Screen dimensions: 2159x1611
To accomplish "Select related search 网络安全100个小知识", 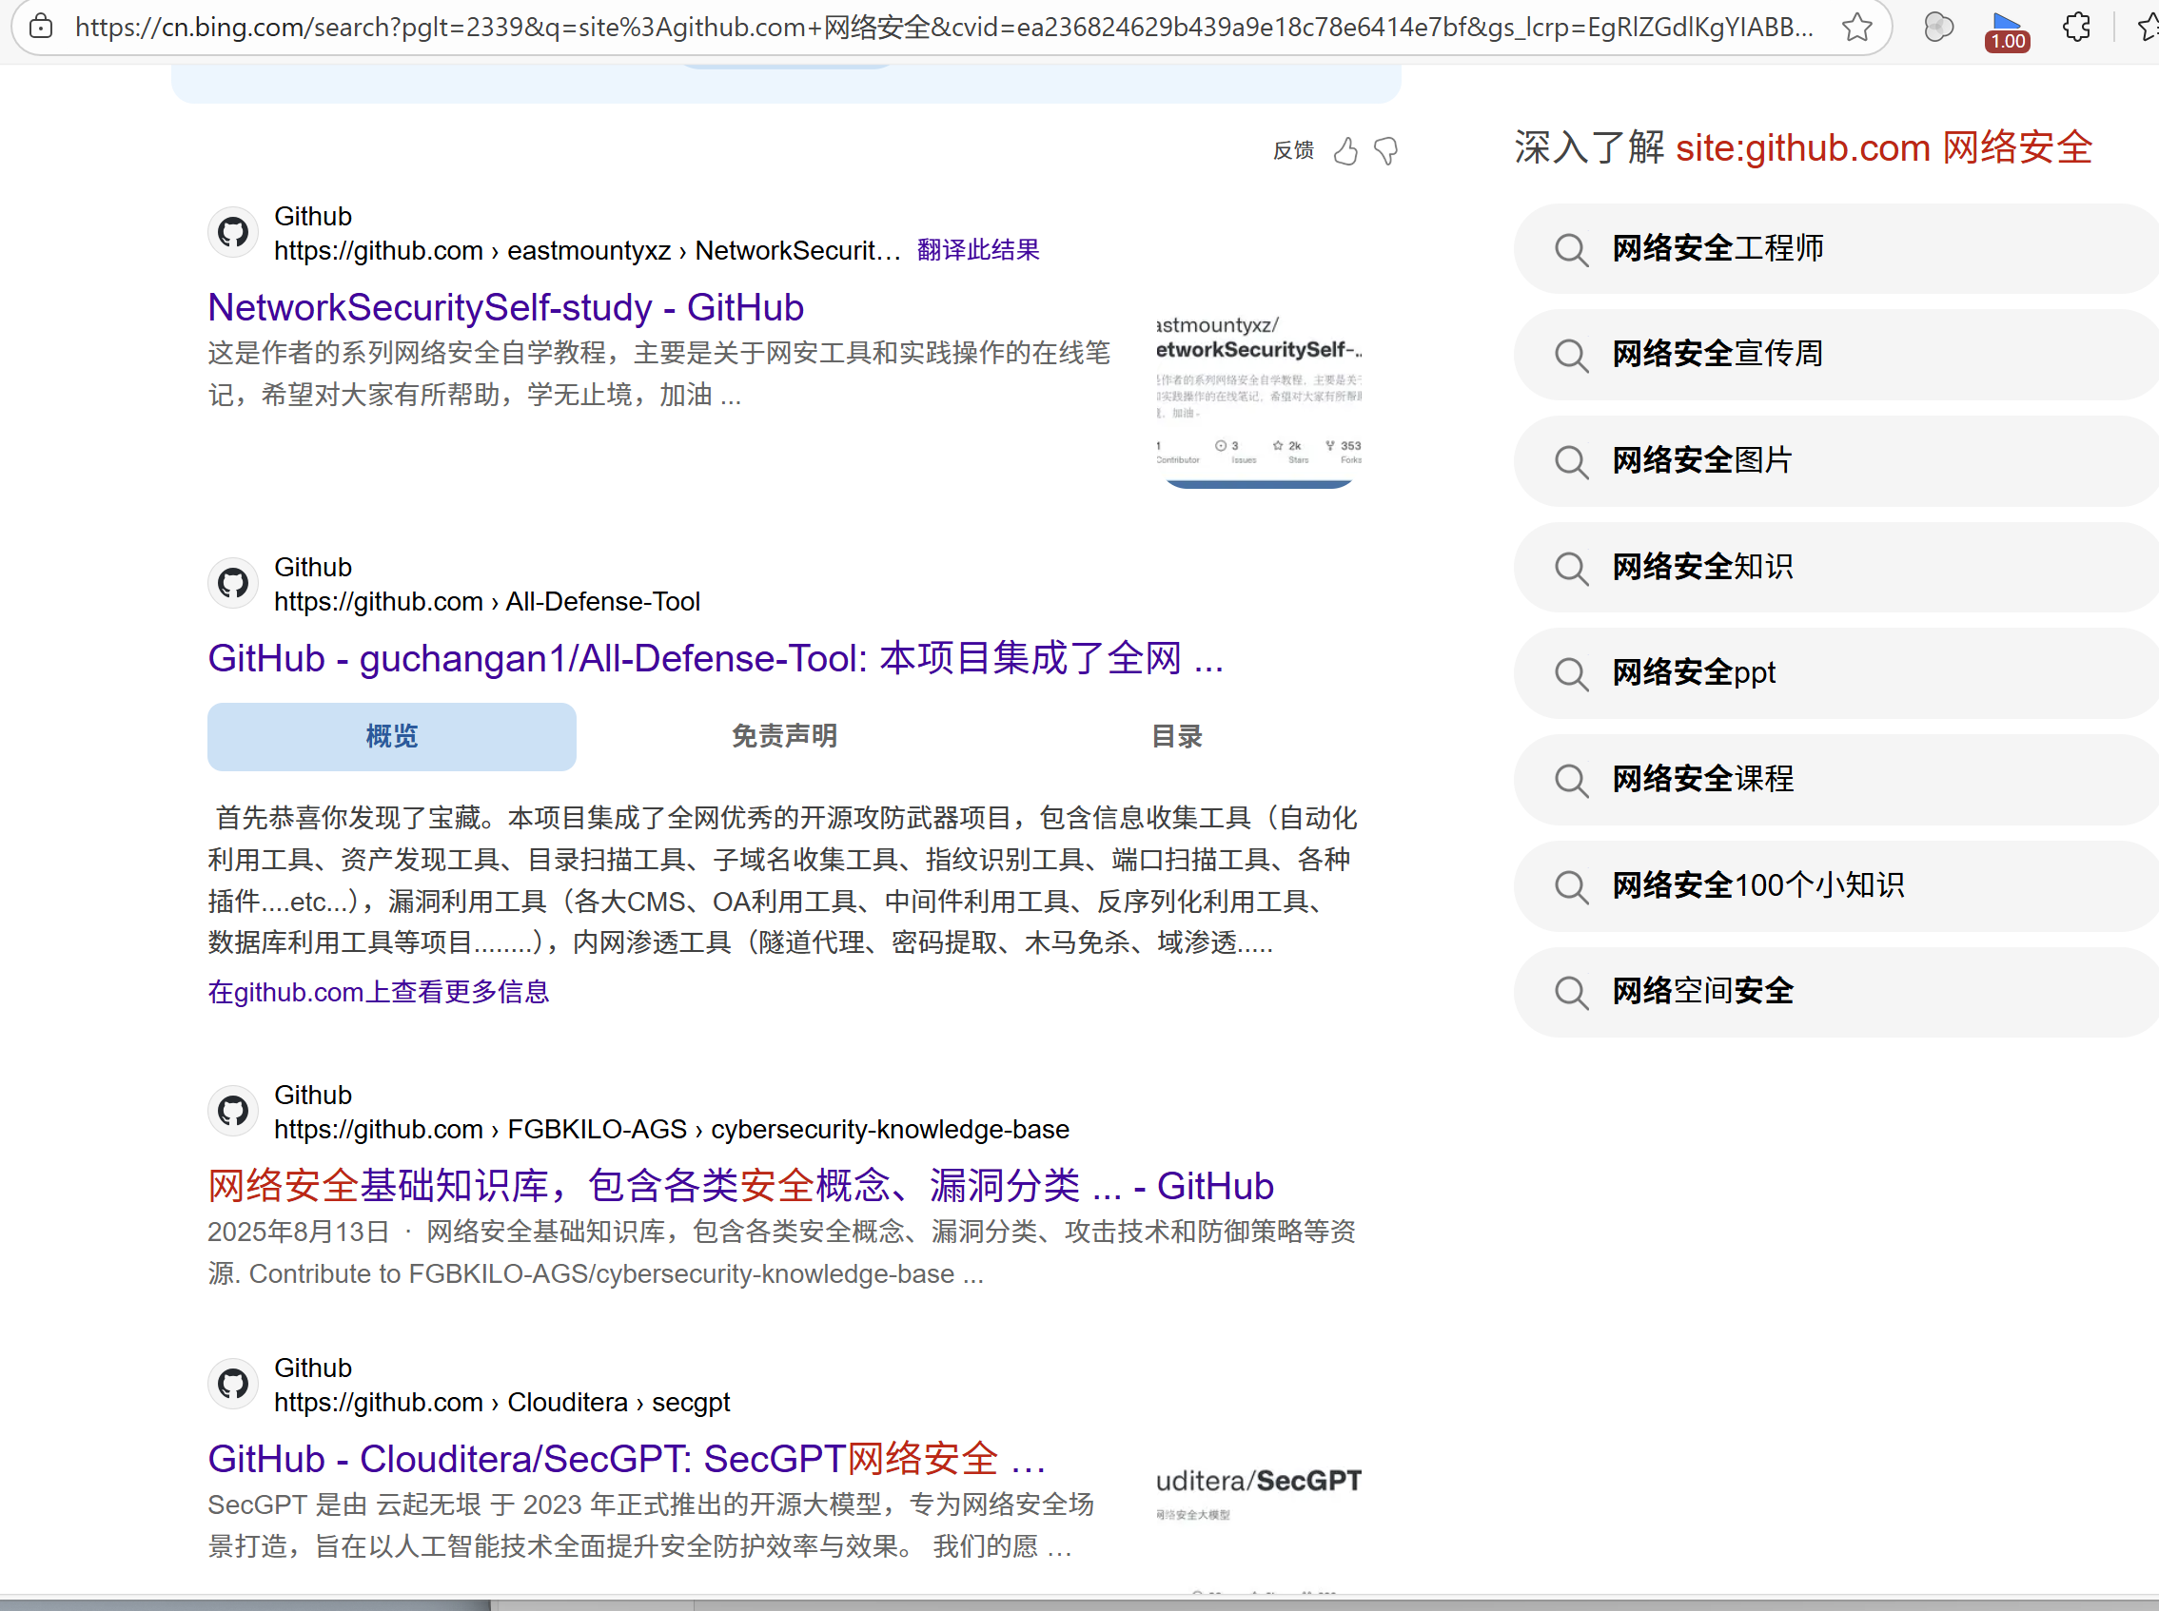I will 1757,885.
